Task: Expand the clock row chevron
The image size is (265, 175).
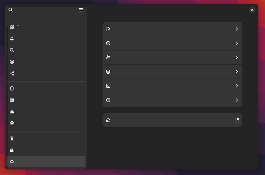Action: 237,43
